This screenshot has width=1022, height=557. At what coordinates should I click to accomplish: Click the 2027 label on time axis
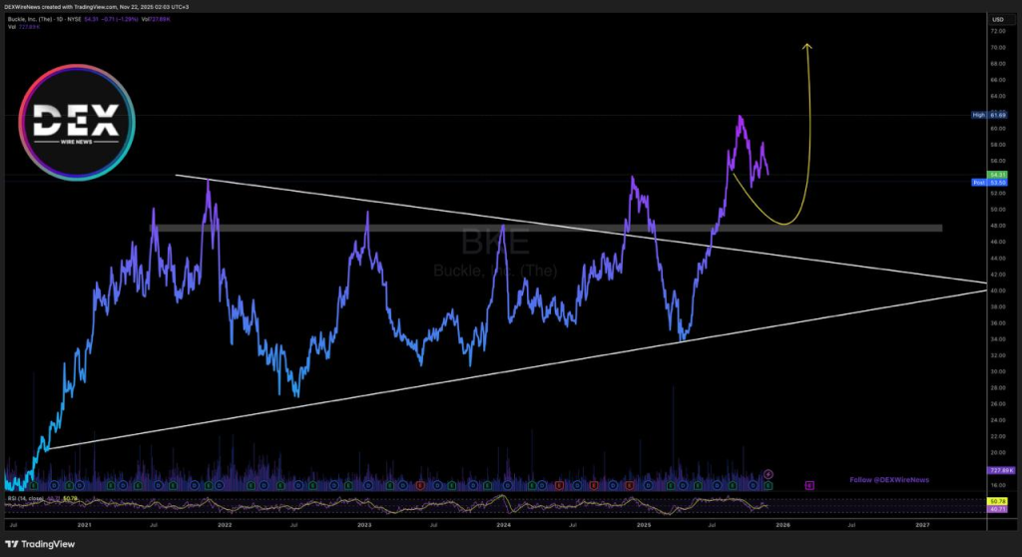[922, 524]
